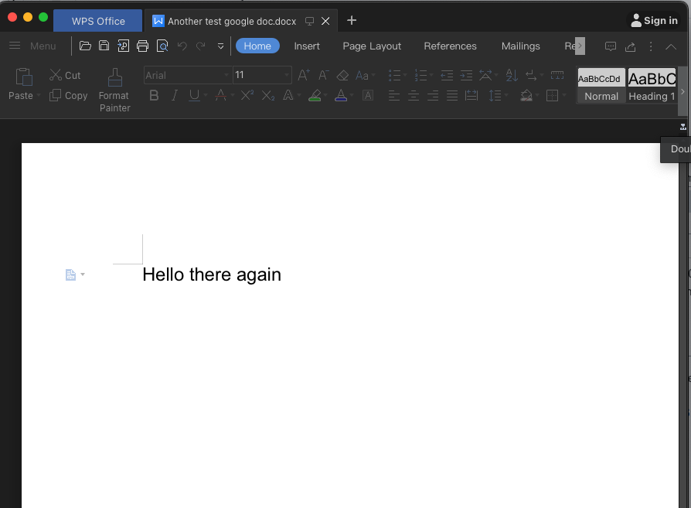Open the comments icon in the ribbon header
This screenshot has width=691, height=508.
pyautogui.click(x=611, y=46)
